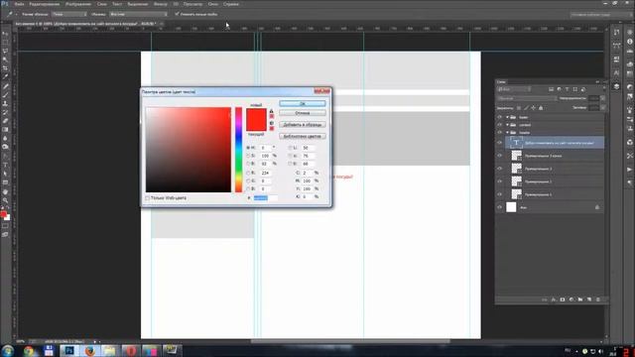Open the 'Файл' menu

(x=19, y=4)
